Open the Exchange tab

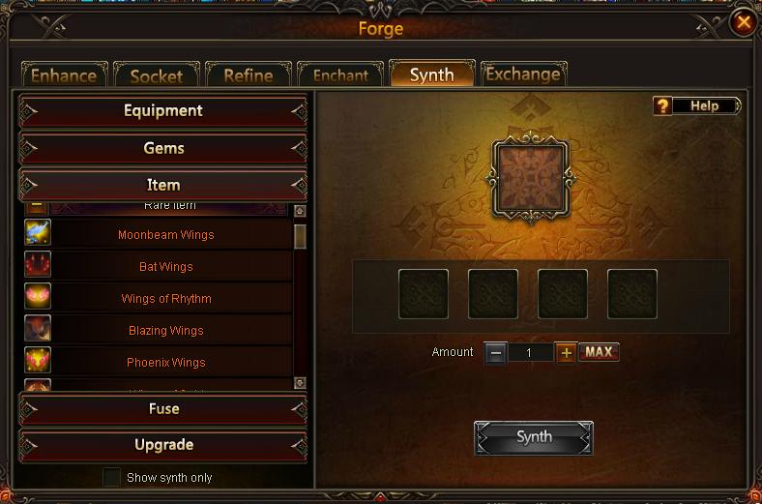[x=523, y=74]
